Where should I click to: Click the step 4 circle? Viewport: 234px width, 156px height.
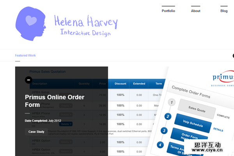point(160,145)
